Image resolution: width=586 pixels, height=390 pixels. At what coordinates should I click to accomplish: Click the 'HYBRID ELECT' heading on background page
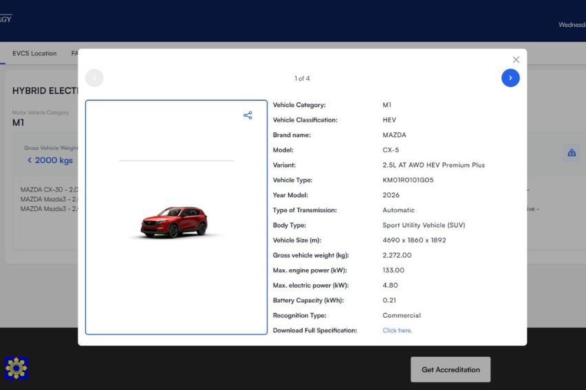pyautogui.click(x=45, y=91)
